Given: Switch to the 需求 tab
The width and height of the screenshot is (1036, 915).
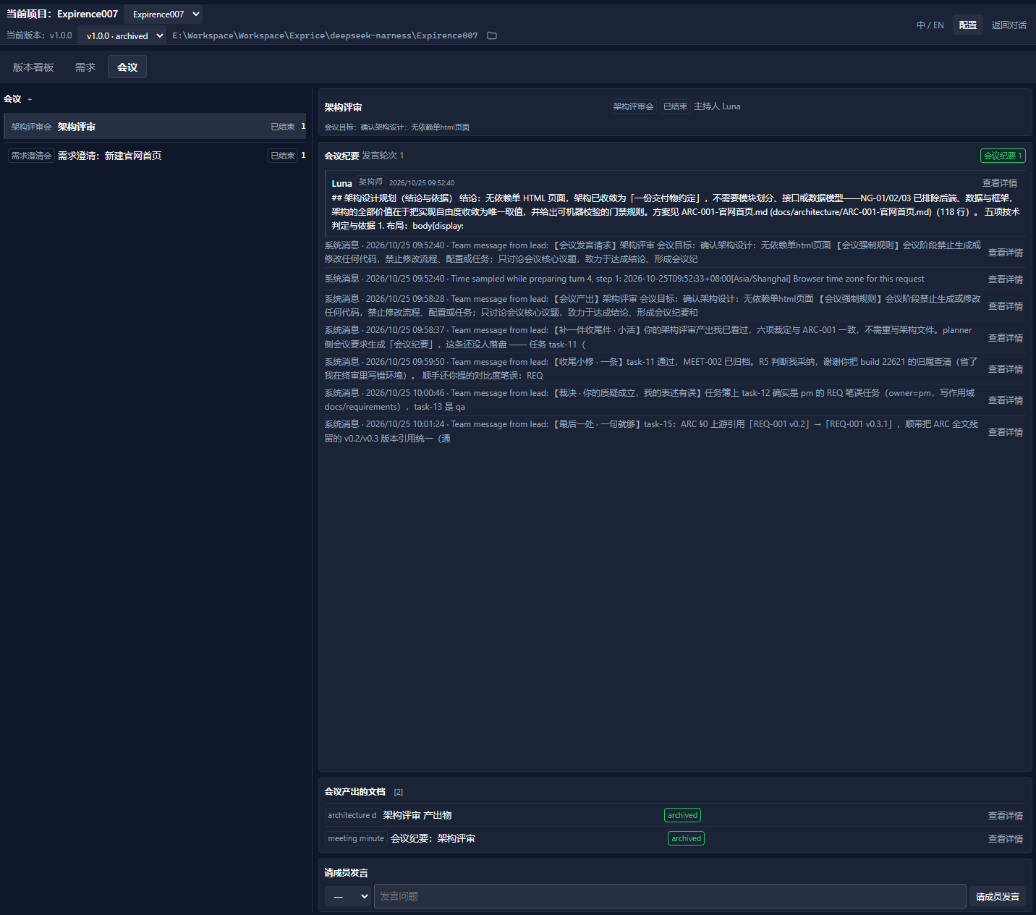Looking at the screenshot, I should point(85,67).
